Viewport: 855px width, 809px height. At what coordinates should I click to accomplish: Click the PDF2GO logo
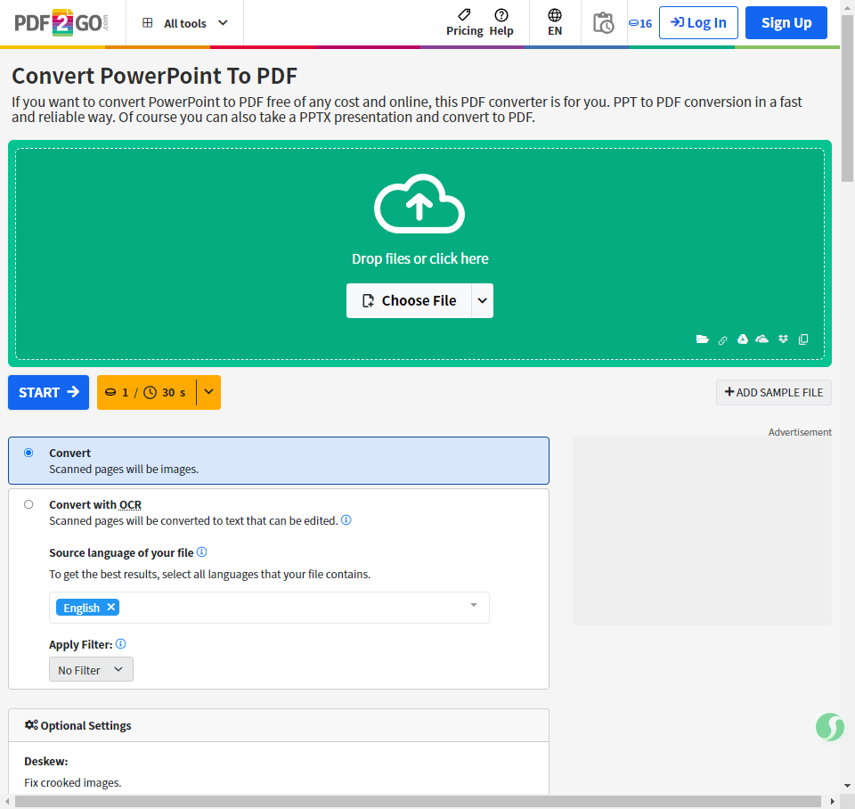(x=61, y=23)
